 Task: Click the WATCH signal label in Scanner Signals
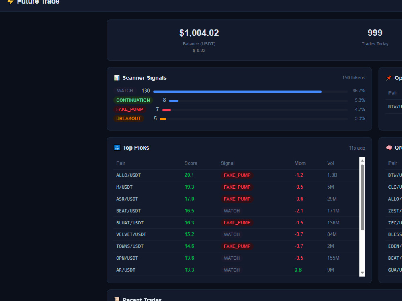[x=125, y=91]
